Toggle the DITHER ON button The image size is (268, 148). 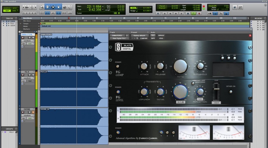coord(231,92)
